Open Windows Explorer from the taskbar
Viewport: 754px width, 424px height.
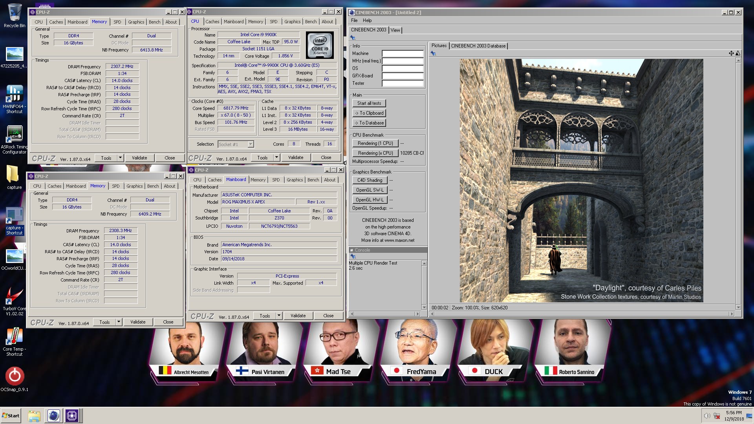(x=34, y=416)
